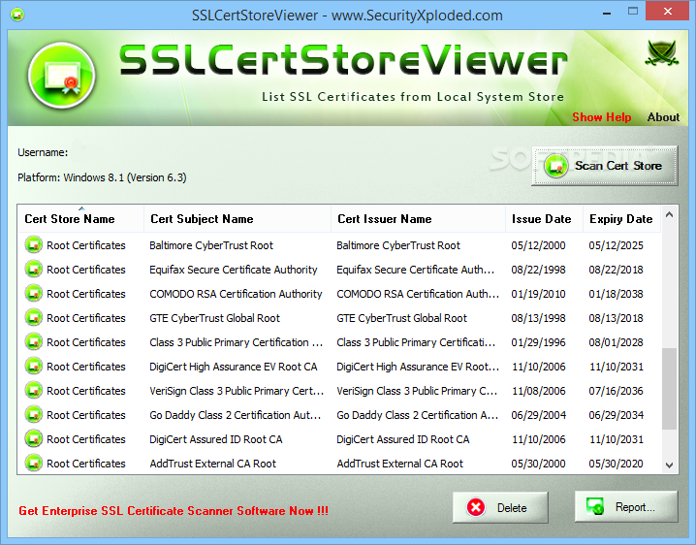The height and width of the screenshot is (545, 696).
Task: Click scrollbar up arrow in certificate list
Action: (x=670, y=215)
